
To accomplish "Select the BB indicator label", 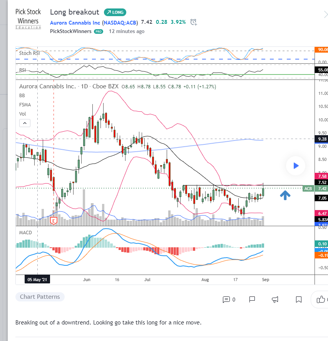I will [23, 95].
